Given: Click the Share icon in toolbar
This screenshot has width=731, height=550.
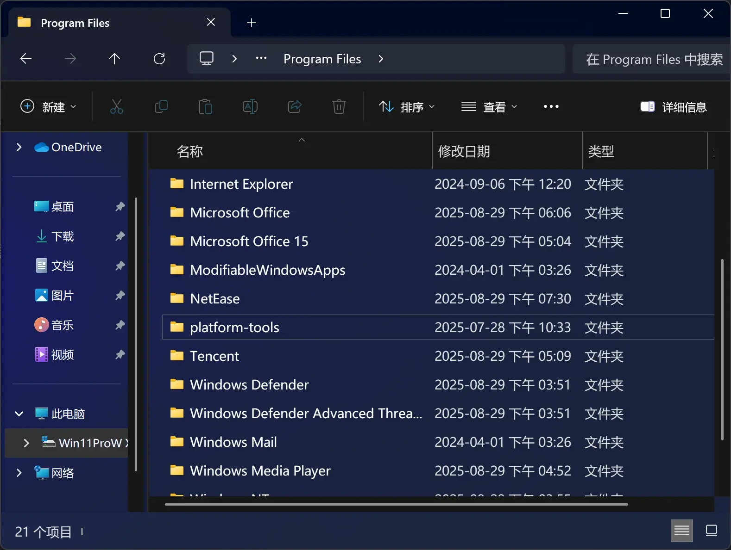Looking at the screenshot, I should point(295,106).
